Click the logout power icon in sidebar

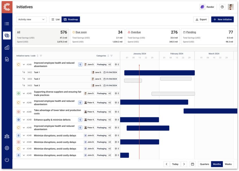[x=7, y=160]
